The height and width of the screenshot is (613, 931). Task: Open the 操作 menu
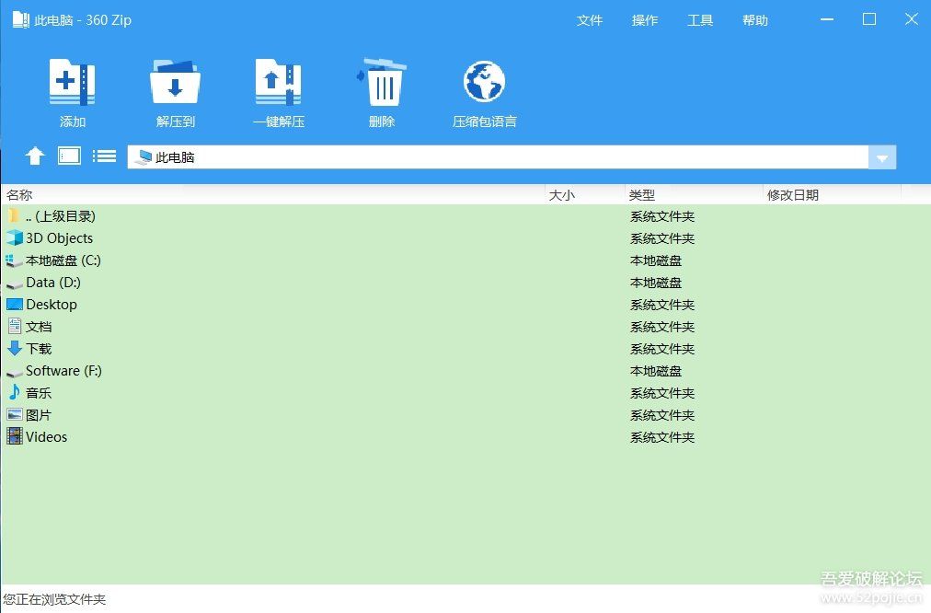(x=645, y=20)
